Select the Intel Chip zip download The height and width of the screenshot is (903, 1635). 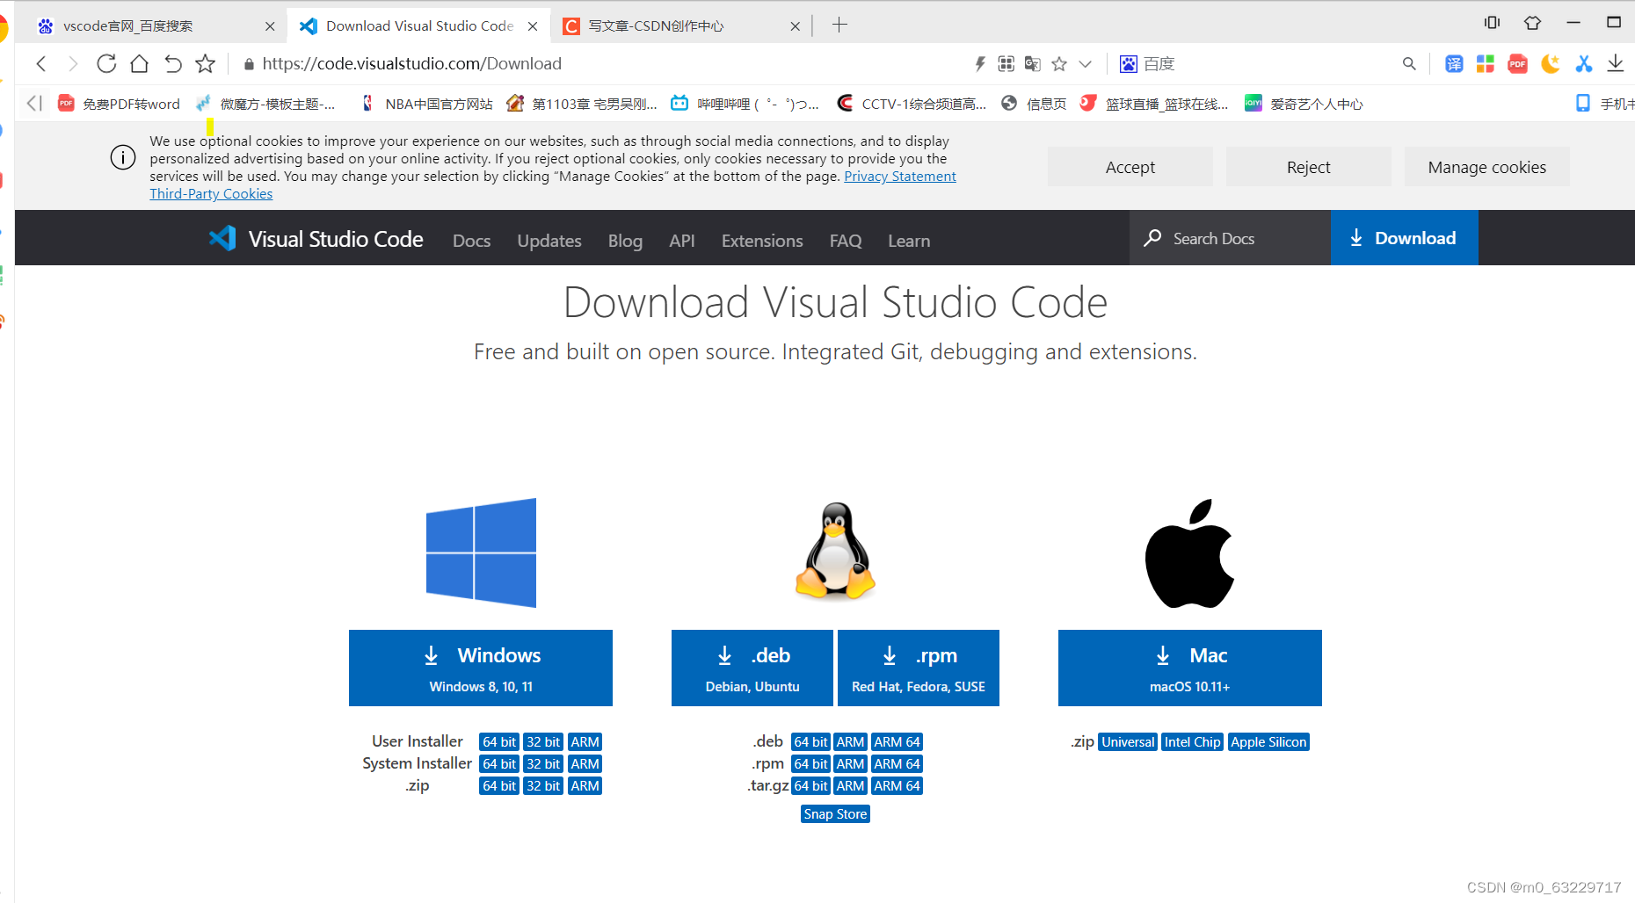(1192, 742)
